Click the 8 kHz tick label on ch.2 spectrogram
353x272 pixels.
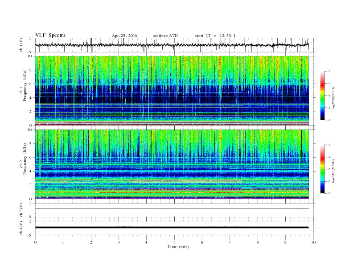point(31,144)
